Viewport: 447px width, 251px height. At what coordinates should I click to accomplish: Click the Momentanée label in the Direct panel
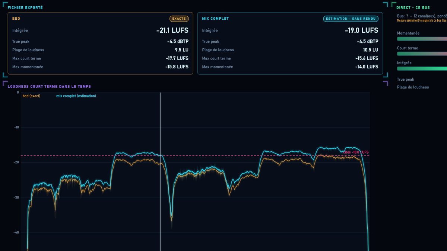tap(408, 33)
